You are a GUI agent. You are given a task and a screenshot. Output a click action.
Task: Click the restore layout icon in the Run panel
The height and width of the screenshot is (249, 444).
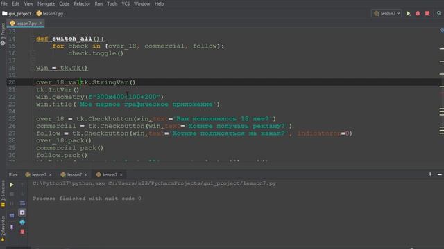[x=12, y=215]
